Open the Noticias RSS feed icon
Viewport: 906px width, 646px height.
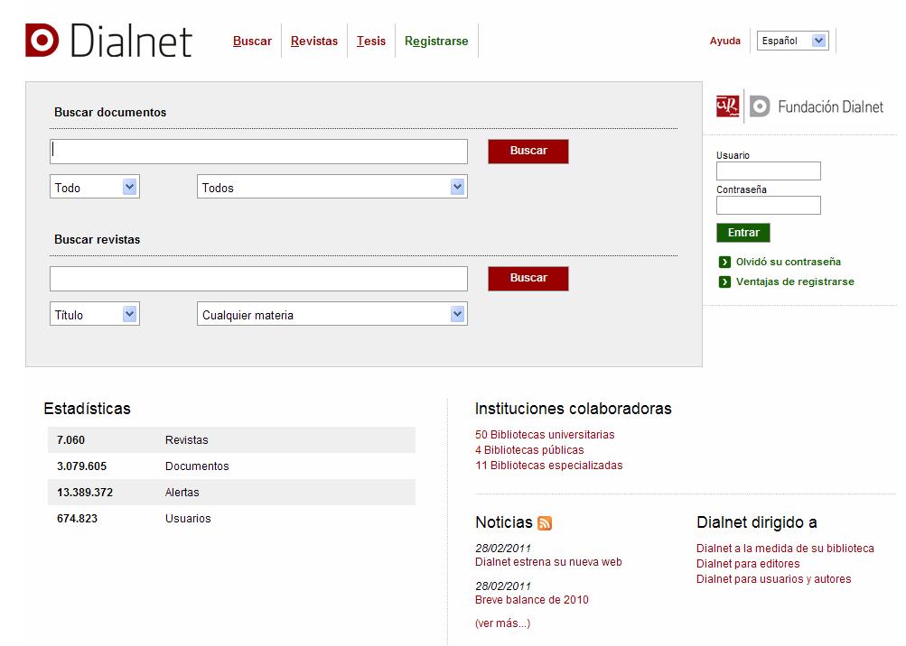tap(545, 523)
